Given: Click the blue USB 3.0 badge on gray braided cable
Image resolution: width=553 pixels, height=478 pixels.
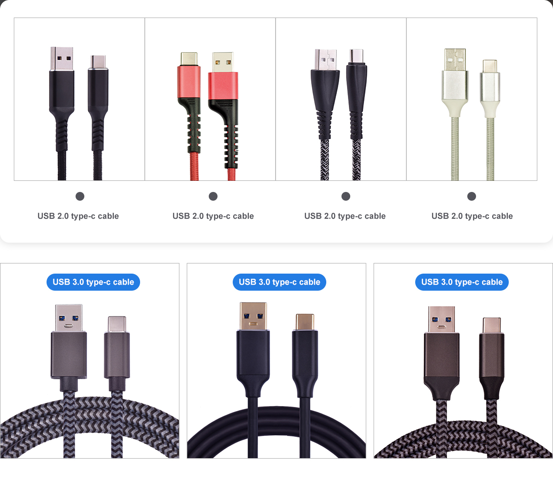Looking at the screenshot, I should [93, 282].
